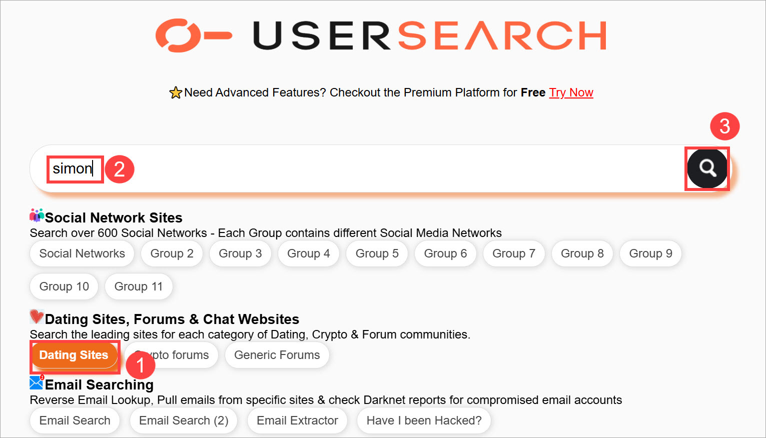
Task: Open the Email Search tool
Action: point(75,420)
